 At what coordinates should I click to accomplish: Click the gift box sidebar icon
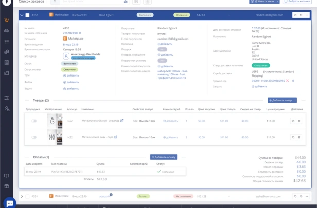7,186
